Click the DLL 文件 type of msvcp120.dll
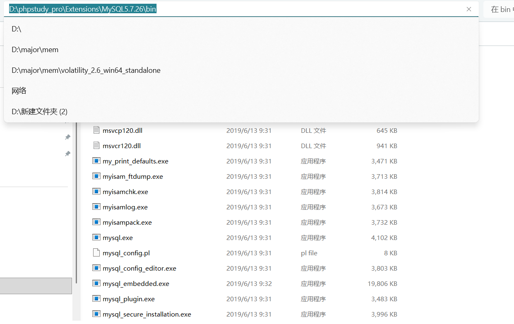Screen dimensions: 514x324 point(313,130)
